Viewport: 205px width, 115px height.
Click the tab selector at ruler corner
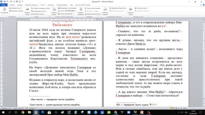click(1, 20)
